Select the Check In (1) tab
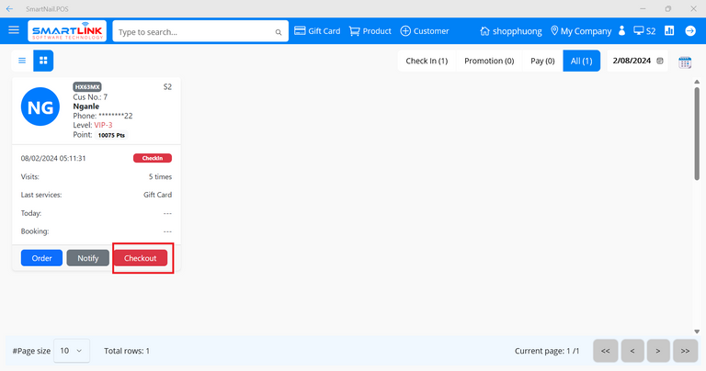This screenshot has height=371, width=706. click(x=427, y=61)
